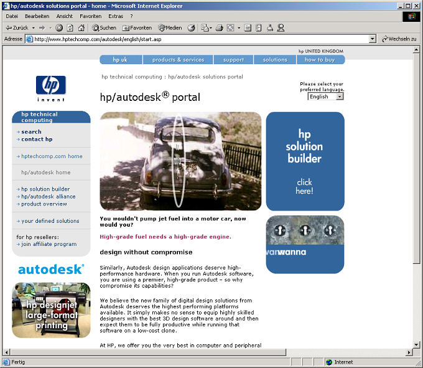This screenshot has width=423, height=368.
Task: Click the page icon in address bar
Action: (x=29, y=39)
